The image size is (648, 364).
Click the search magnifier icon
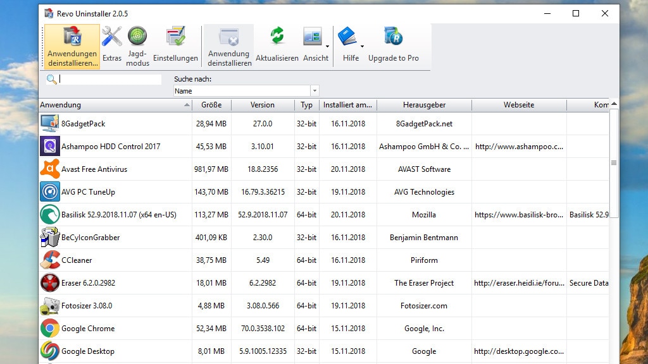coord(51,79)
